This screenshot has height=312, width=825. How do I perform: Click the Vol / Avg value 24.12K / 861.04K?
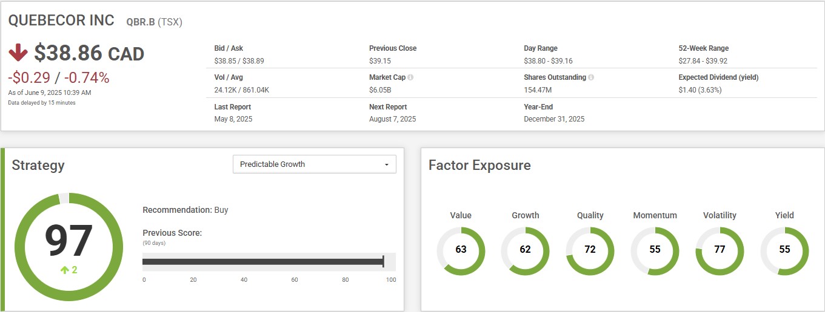(242, 90)
